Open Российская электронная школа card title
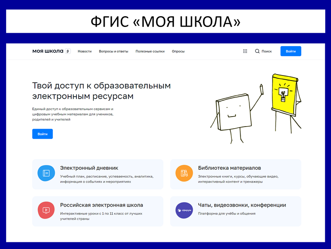Image resolution: width=331 pixels, height=249 pixels. 101,205
